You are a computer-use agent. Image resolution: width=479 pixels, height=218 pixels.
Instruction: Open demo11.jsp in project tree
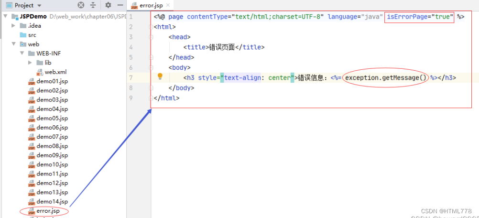pos(52,174)
